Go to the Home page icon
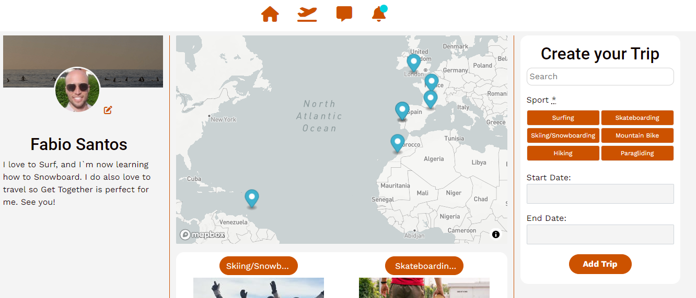 point(270,14)
